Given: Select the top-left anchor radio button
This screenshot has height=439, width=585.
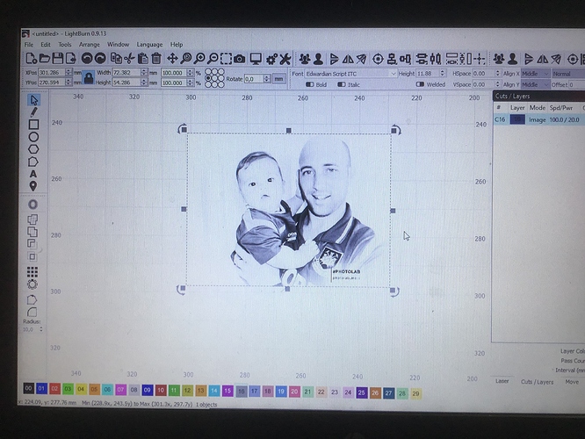Looking at the screenshot, I should click(208, 72).
